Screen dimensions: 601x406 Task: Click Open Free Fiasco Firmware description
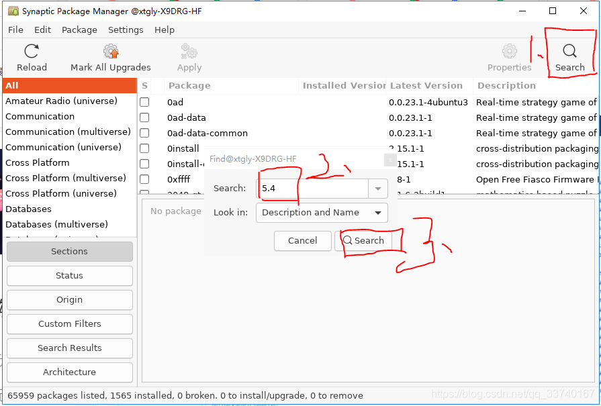pyautogui.click(x=537, y=180)
